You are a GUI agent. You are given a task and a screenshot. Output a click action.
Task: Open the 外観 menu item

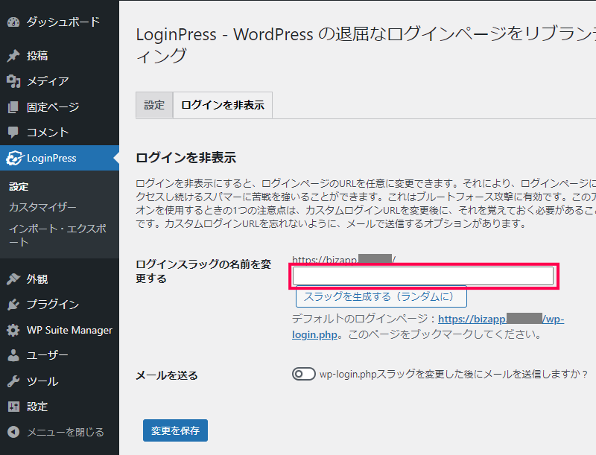pyautogui.click(x=60, y=279)
